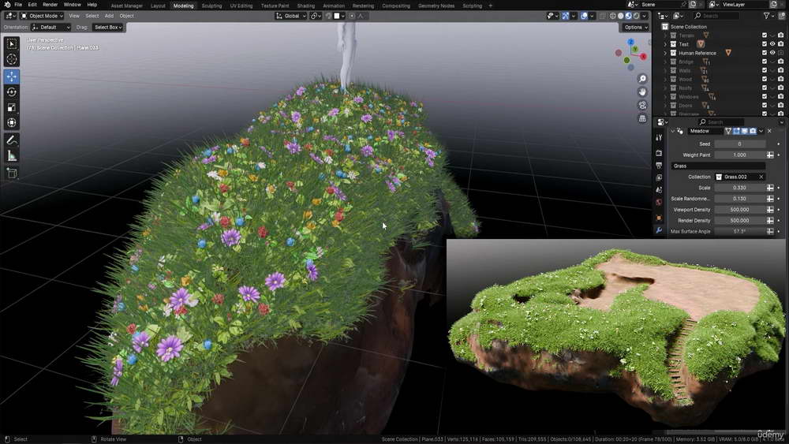The height and width of the screenshot is (444, 789).
Task: Select the Move tool
Action: click(x=12, y=76)
